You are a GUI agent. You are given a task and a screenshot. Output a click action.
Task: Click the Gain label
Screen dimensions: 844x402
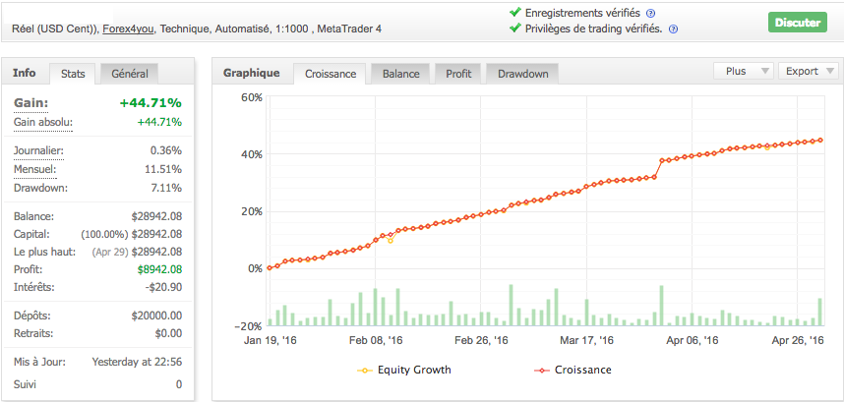tap(30, 103)
